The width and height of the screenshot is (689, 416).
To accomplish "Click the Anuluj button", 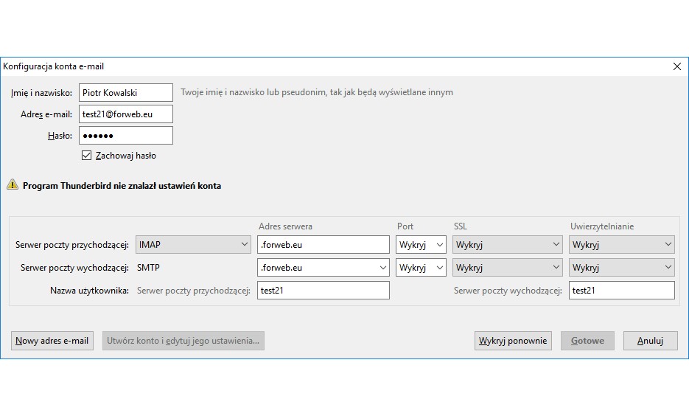I will coord(650,341).
